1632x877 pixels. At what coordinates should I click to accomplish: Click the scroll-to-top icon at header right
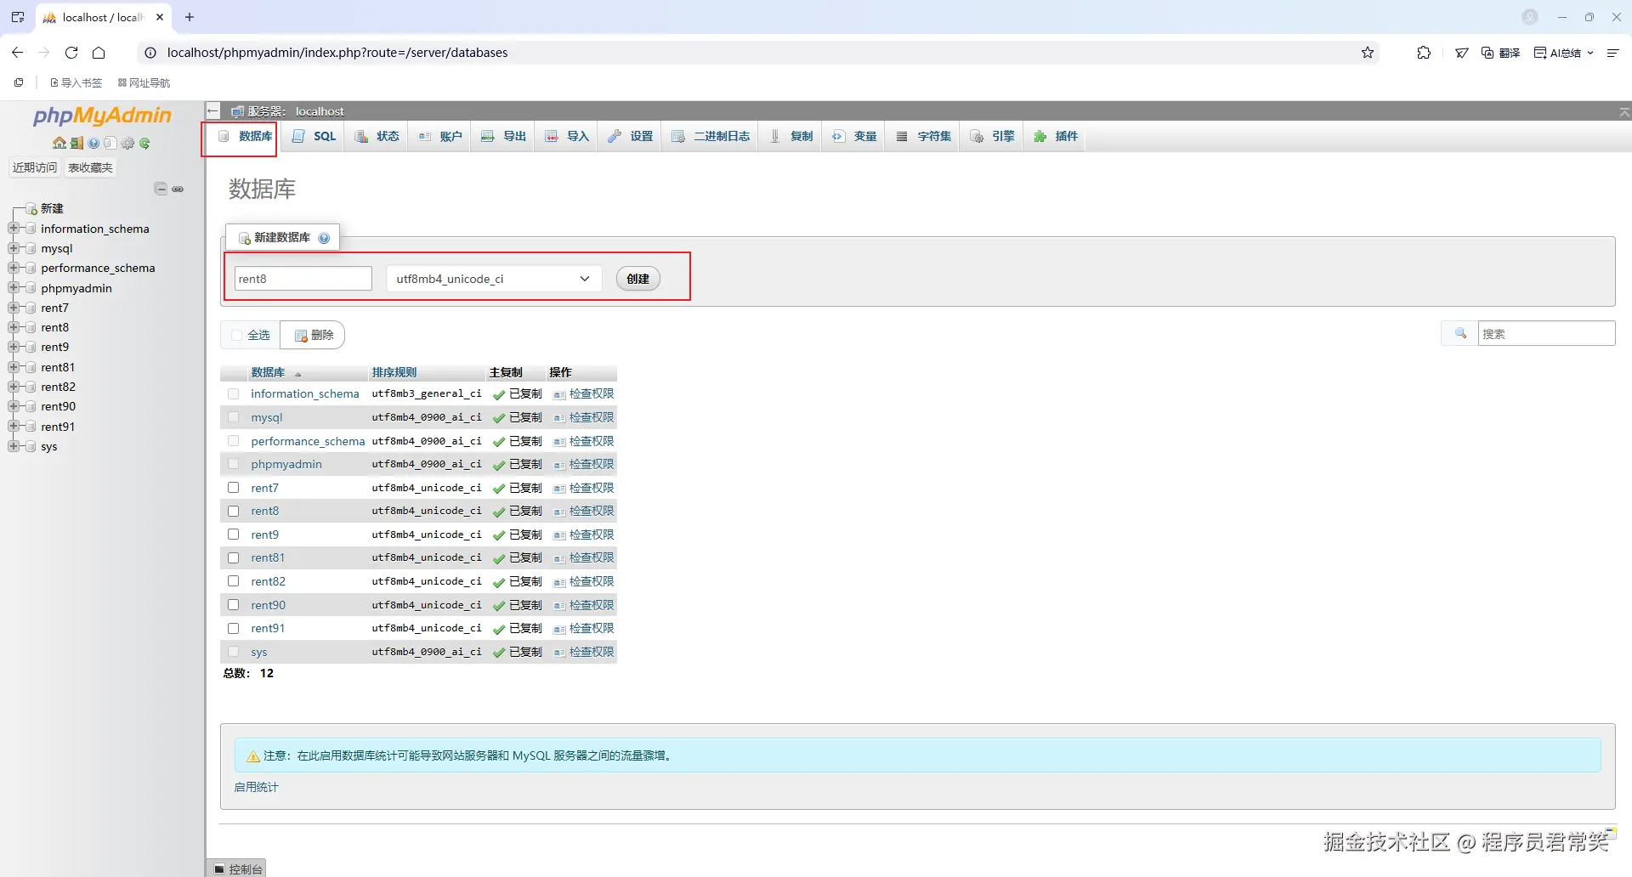click(x=1623, y=111)
